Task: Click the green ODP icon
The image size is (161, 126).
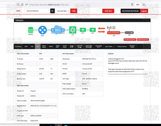Action: coord(93,30)
